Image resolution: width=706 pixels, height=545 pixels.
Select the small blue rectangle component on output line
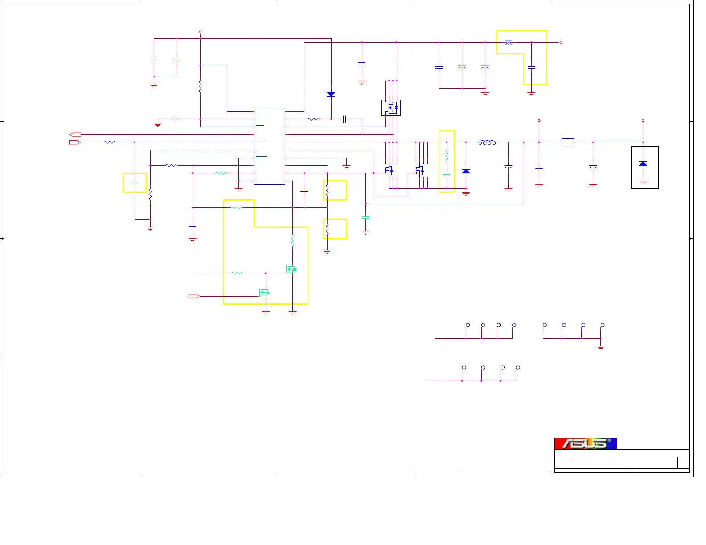[568, 142]
